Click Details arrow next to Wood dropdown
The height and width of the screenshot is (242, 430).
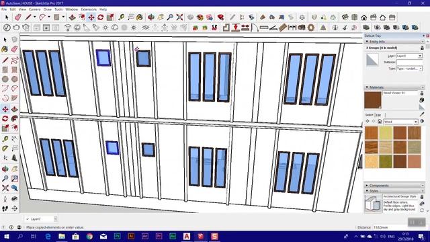point(422,121)
